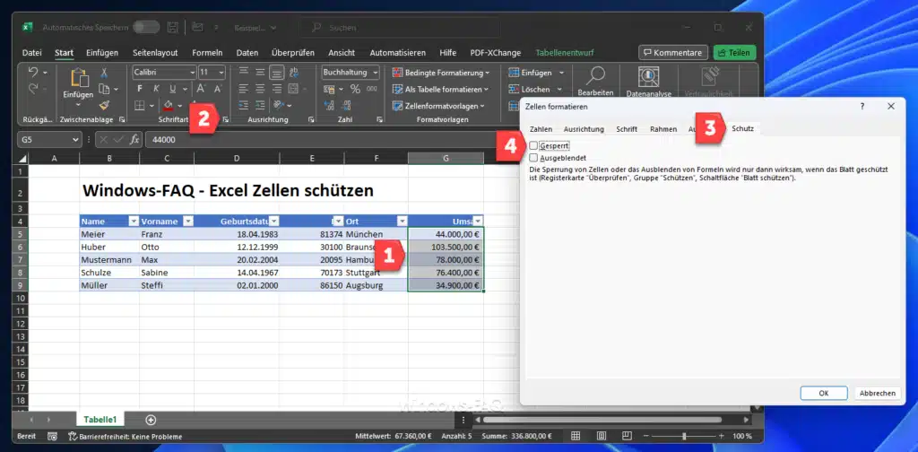918x452 pixels.
Task: Click the green Teilen button
Action: [734, 53]
